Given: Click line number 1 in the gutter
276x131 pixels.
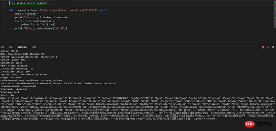Looking at the screenshot, I should pos(4,3).
